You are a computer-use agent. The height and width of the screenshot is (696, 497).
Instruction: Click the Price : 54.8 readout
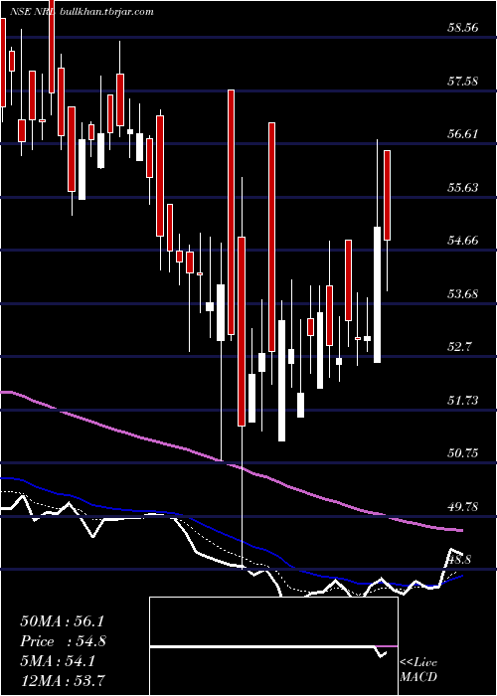[63, 641]
